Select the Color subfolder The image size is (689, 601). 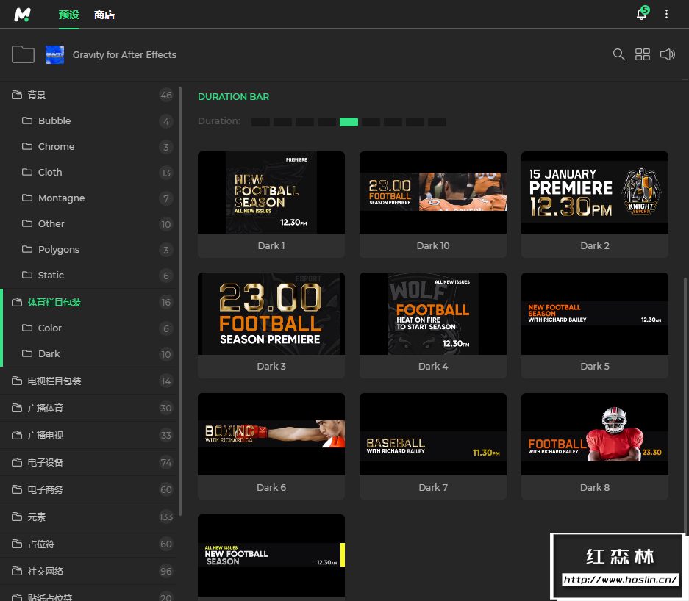(x=89, y=328)
